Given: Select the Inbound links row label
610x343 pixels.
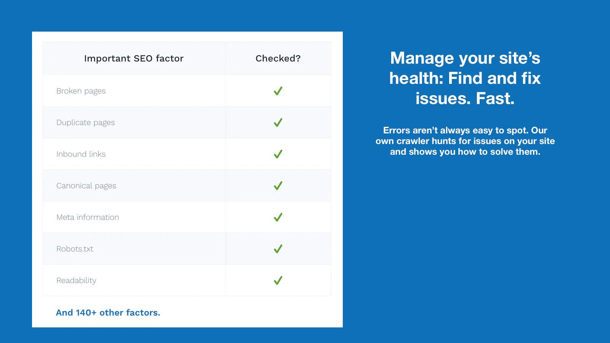Looking at the screenshot, I should click(x=81, y=154).
